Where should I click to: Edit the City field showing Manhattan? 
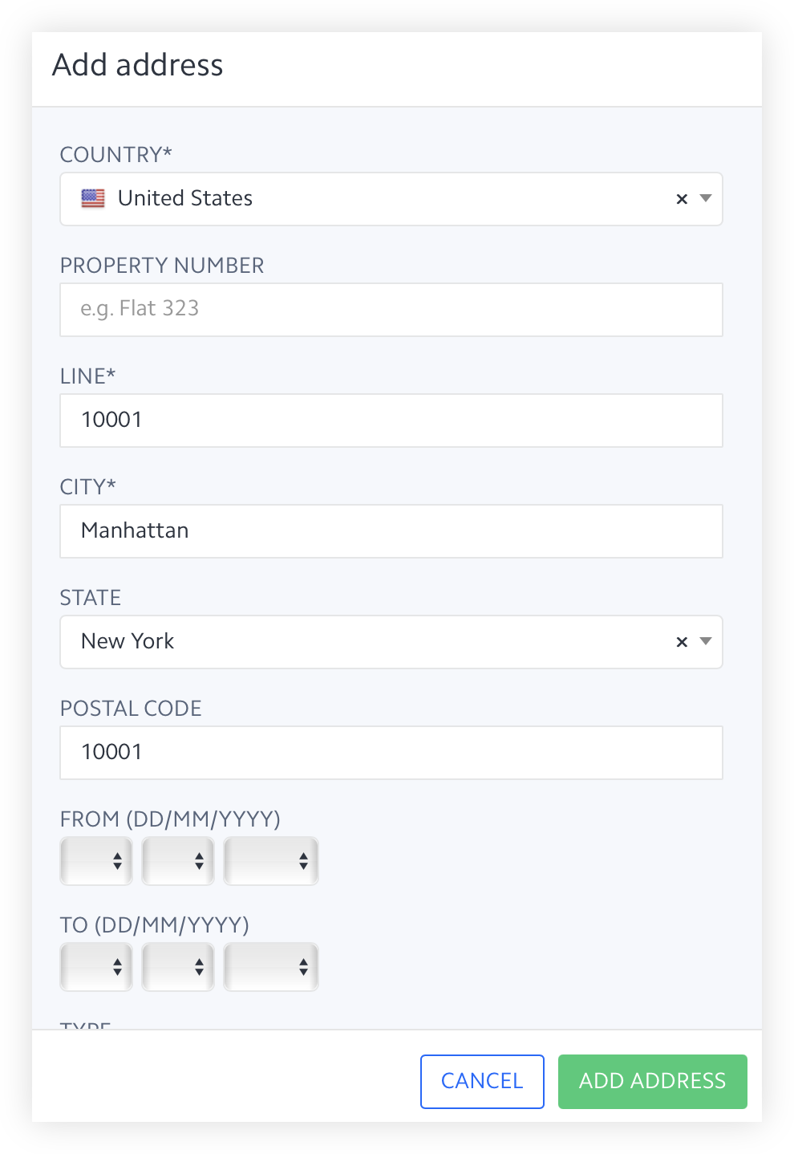tap(391, 531)
